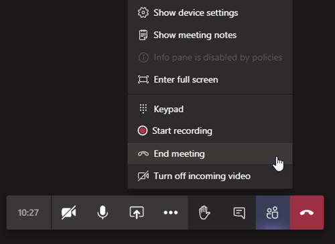Image resolution: width=335 pixels, height=244 pixels.
Task: Choose Turn off incoming video
Action: pyautogui.click(x=210, y=176)
